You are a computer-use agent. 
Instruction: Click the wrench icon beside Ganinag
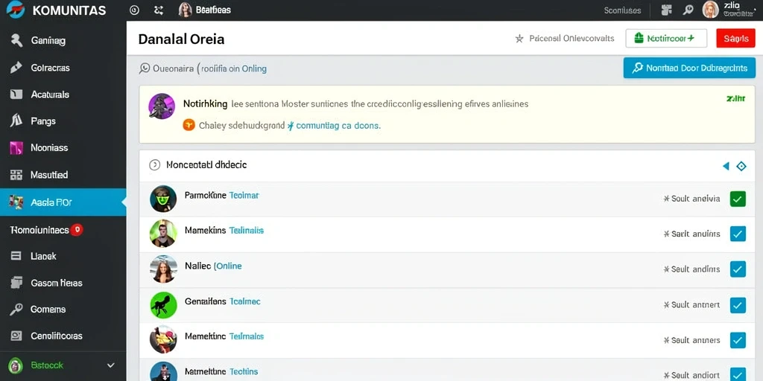click(x=16, y=41)
